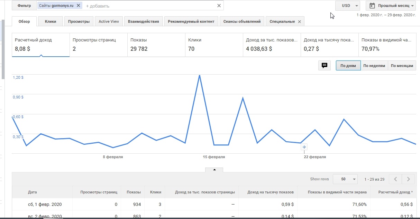Switch to the Просмотры tab

click(x=79, y=21)
